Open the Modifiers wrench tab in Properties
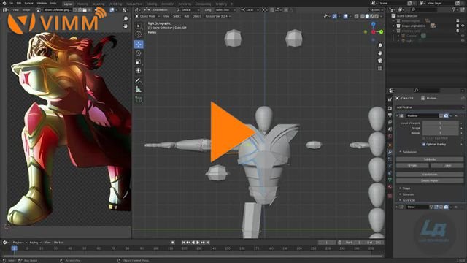 pyautogui.click(x=390, y=152)
